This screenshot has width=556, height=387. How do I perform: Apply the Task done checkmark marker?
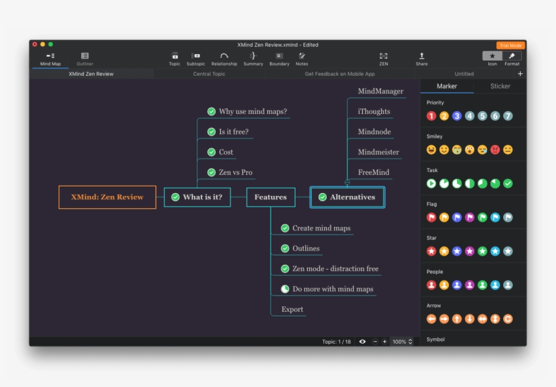pyautogui.click(x=508, y=183)
